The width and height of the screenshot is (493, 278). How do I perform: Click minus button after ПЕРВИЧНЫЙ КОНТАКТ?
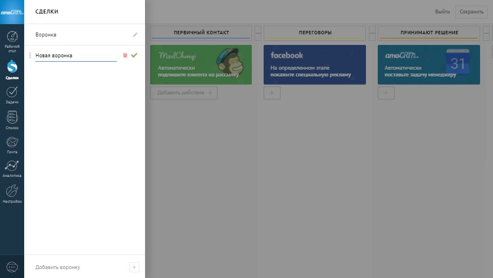point(258,33)
